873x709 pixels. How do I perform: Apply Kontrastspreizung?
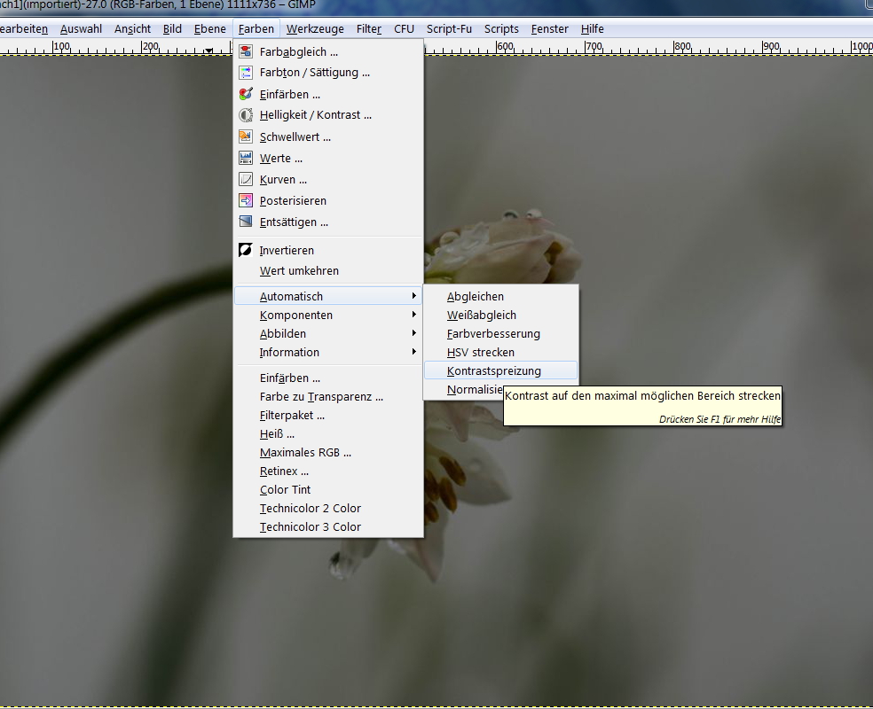pos(500,371)
